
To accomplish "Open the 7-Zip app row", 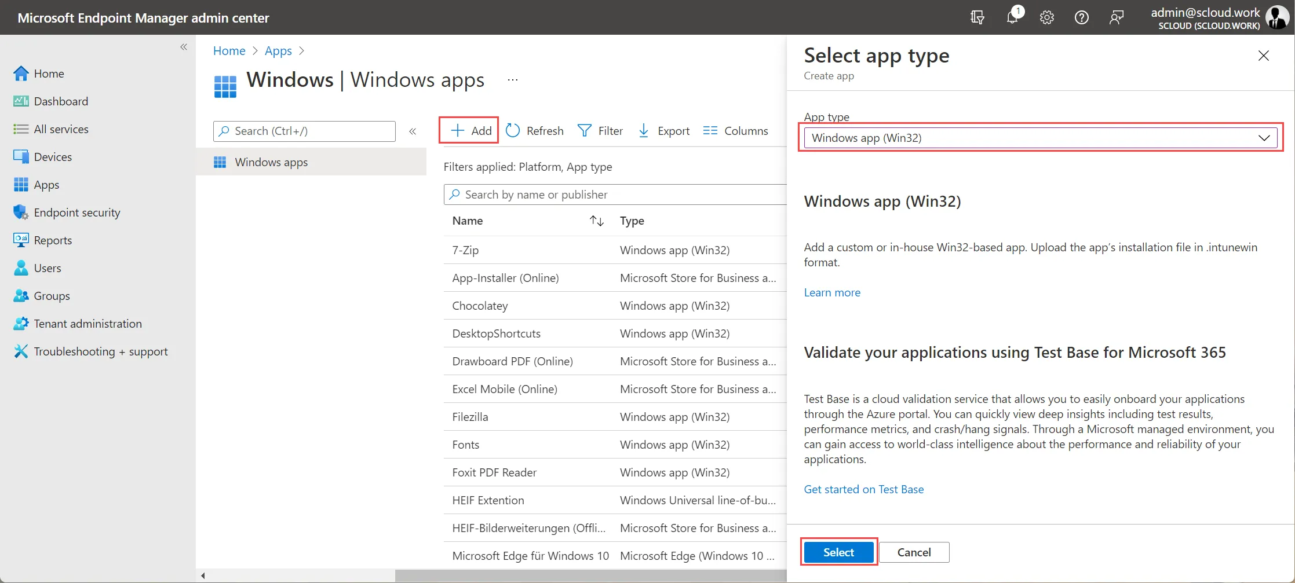I will [x=615, y=250].
